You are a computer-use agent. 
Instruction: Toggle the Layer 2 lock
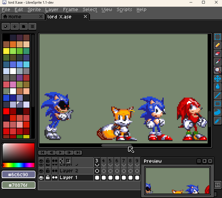tap(48, 171)
